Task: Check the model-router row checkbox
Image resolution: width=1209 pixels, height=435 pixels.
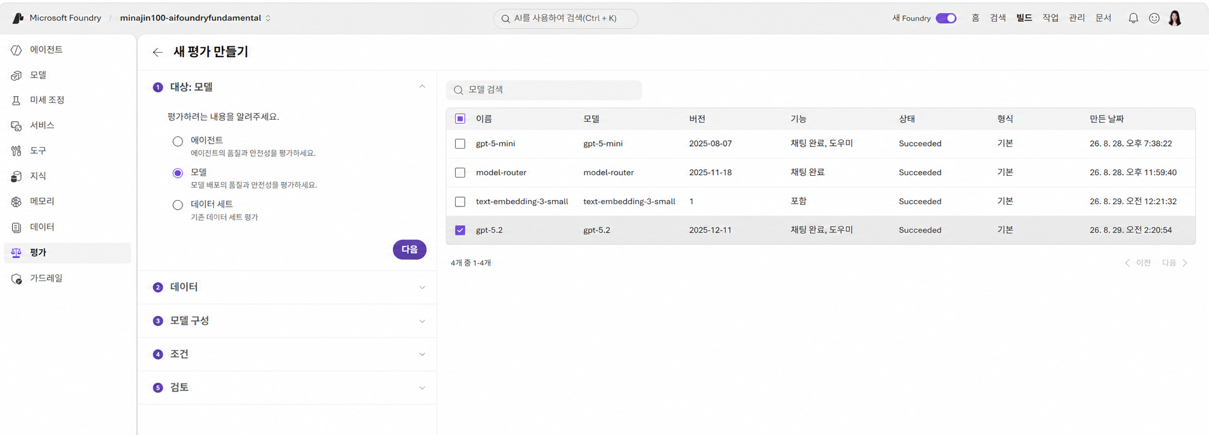Action: click(x=460, y=172)
